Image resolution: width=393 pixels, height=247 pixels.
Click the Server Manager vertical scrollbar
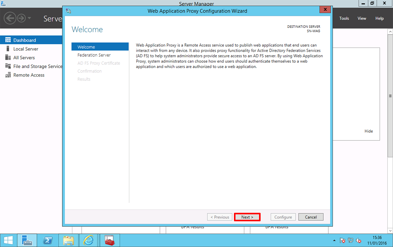(390, 96)
